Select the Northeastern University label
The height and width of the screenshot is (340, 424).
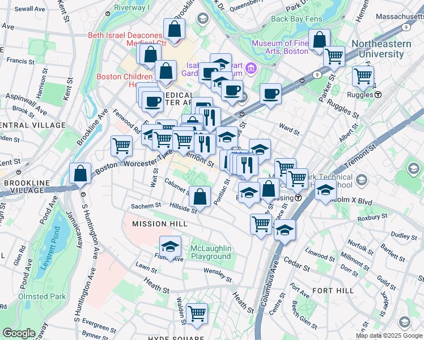381,49
